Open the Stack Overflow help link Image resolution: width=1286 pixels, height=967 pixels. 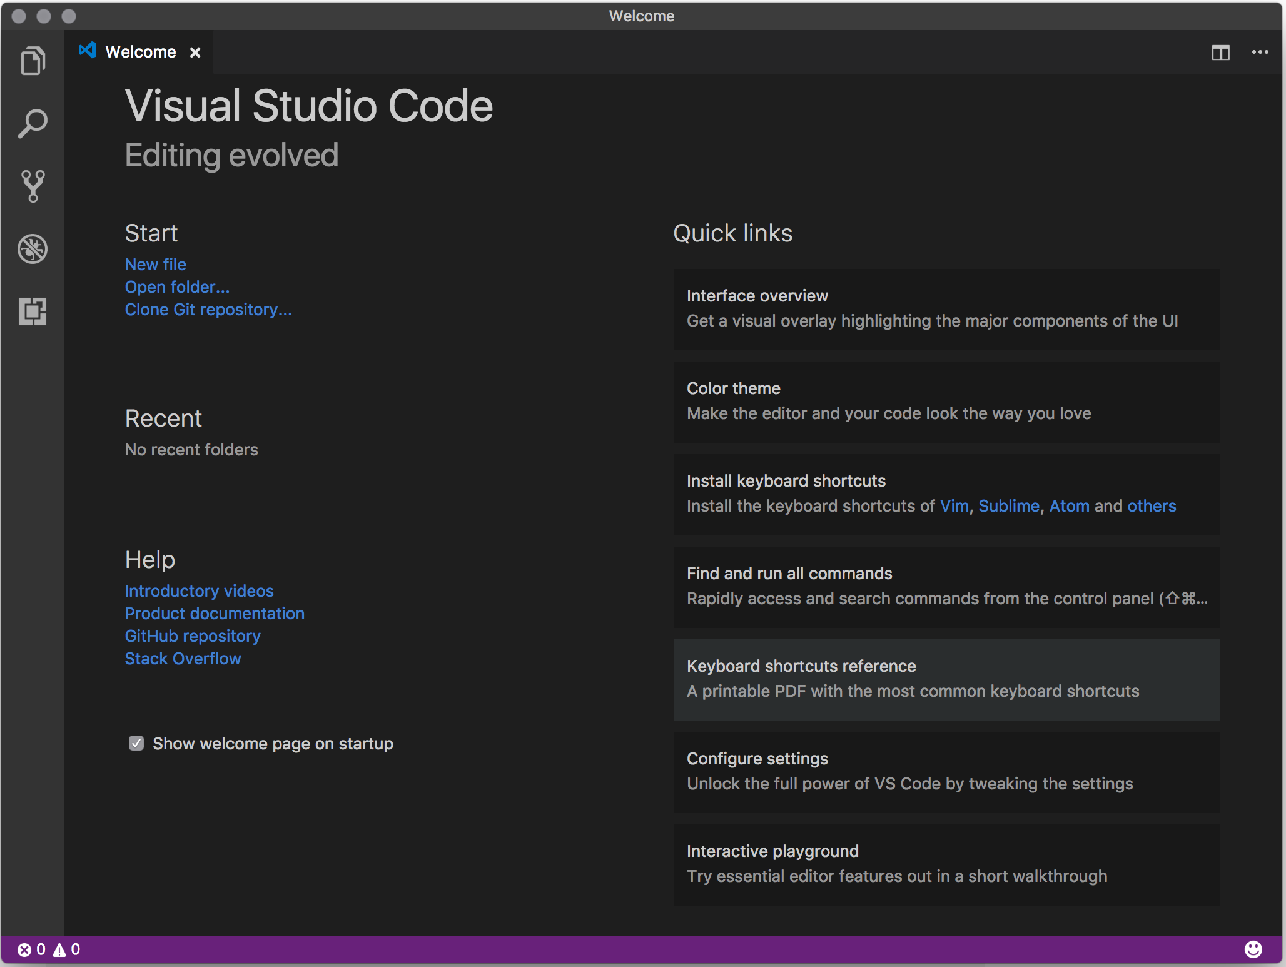(182, 658)
